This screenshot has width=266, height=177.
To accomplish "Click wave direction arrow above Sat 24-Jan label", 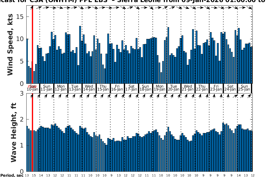I will pos(228,96).
